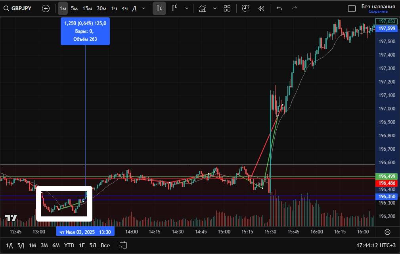This screenshot has height=254, width=400.
Task: Open the price scale settings gear
Action: [387, 232]
